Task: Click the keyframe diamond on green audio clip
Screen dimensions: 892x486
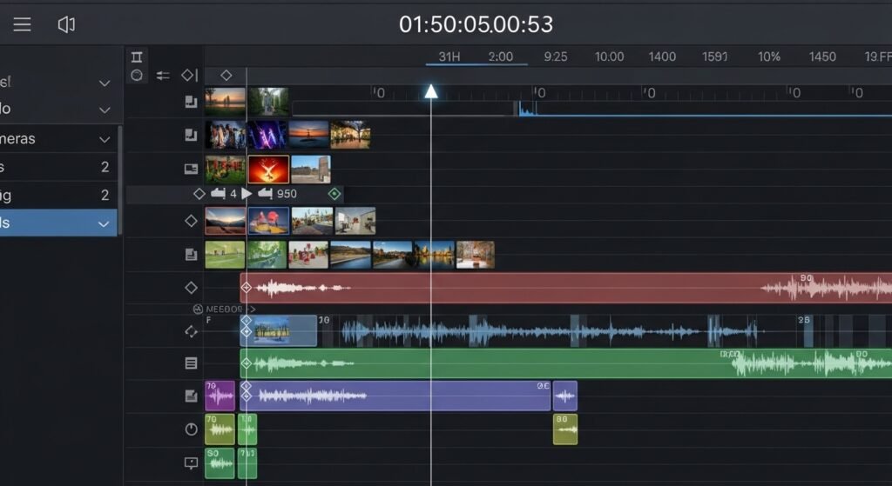Action: pyautogui.click(x=247, y=363)
